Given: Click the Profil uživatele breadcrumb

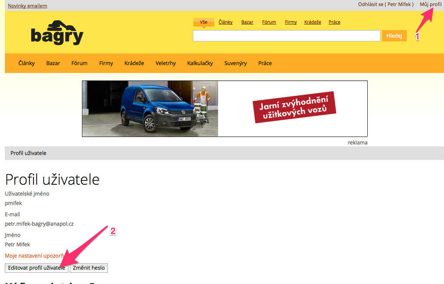Looking at the screenshot, I should point(28,153).
